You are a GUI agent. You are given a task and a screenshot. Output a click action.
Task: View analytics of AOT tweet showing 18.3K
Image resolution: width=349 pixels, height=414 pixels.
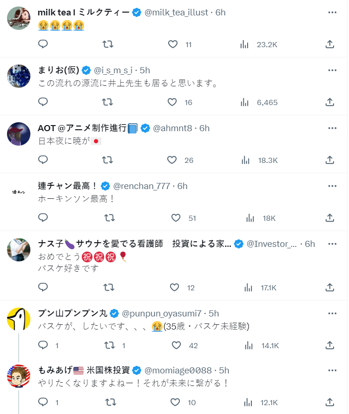pyautogui.click(x=245, y=160)
